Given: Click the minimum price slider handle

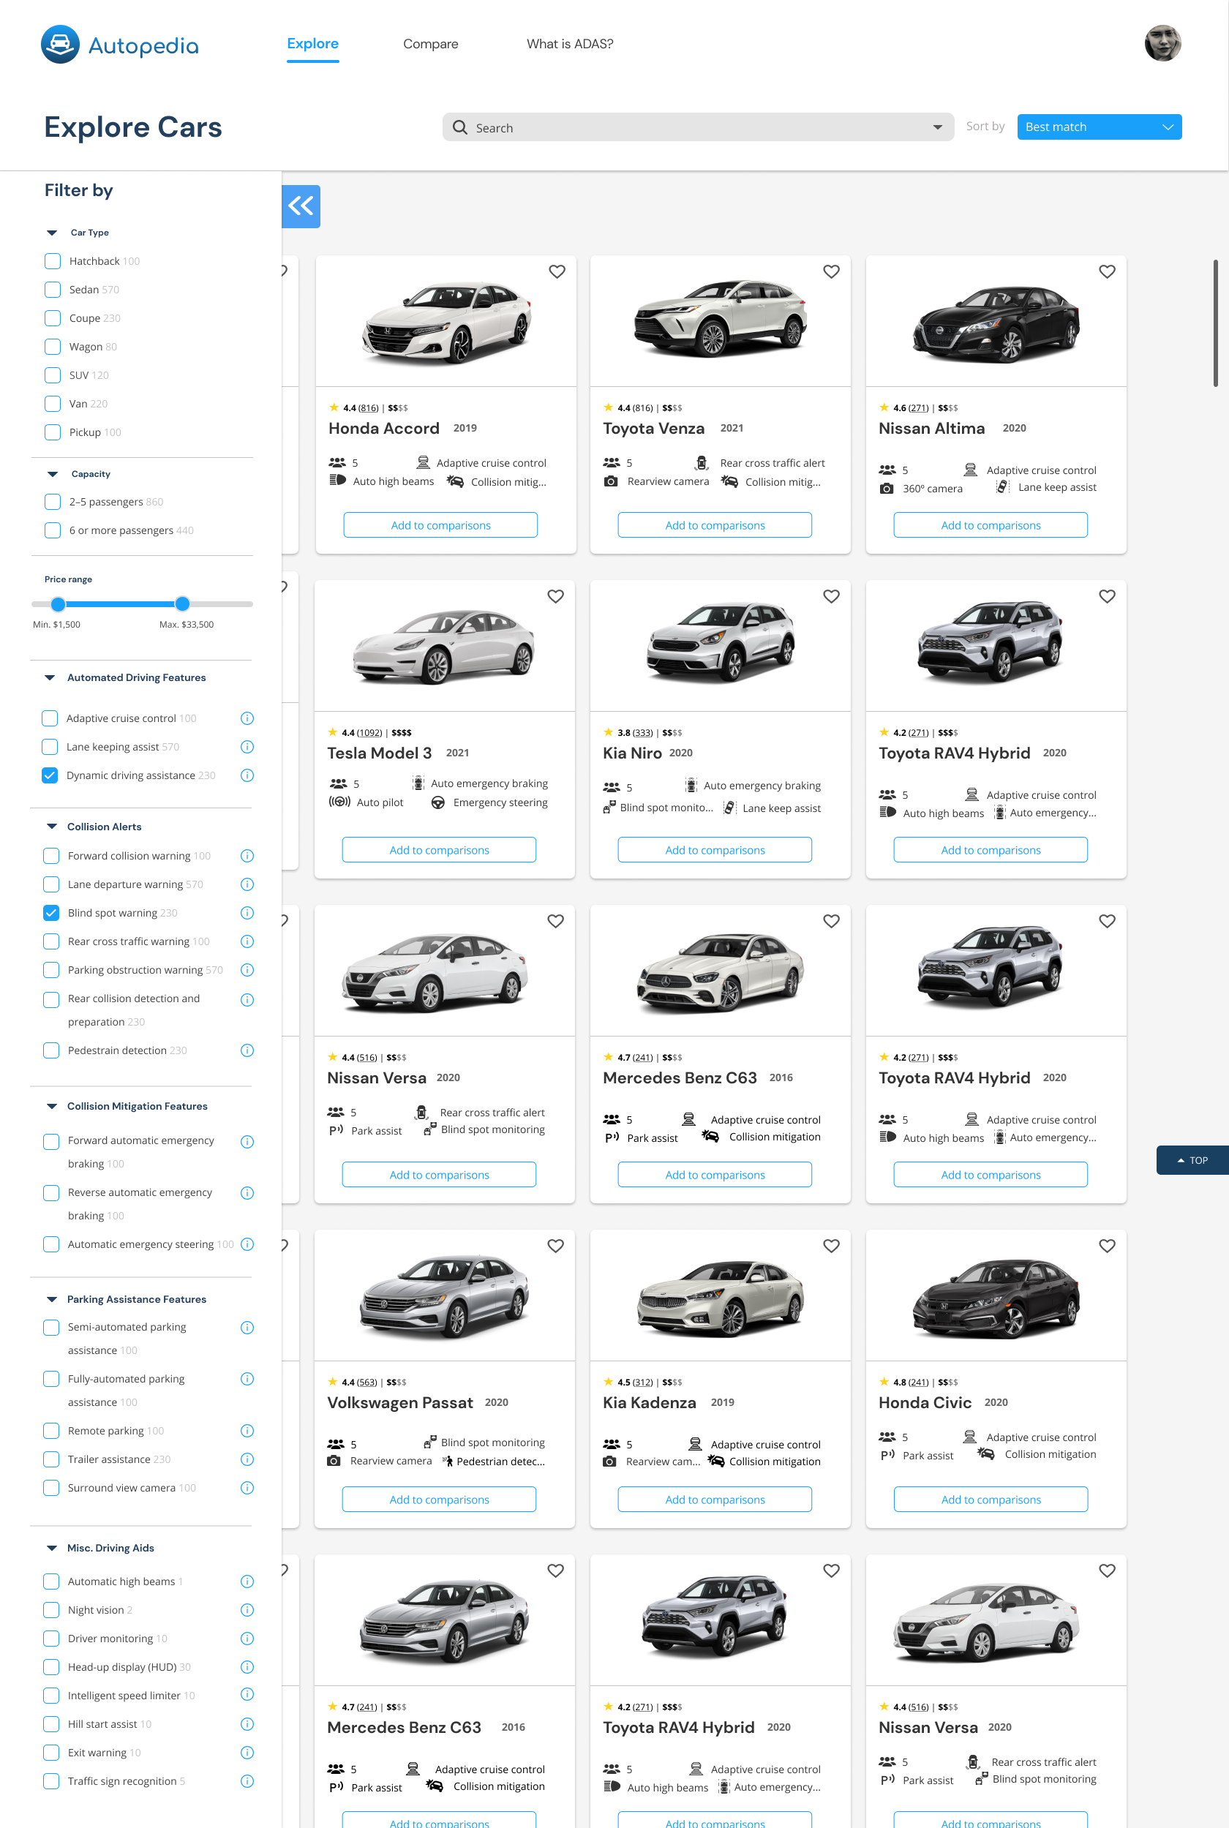Looking at the screenshot, I should [x=58, y=604].
